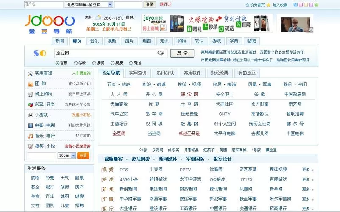Viewport: 340px width, 212px height.
Task: Open the 4399小游 link
Action: click(129, 179)
